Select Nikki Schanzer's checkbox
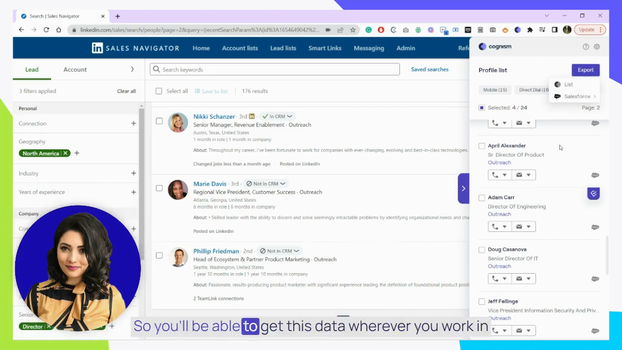This screenshot has height=350, width=622. (159, 121)
